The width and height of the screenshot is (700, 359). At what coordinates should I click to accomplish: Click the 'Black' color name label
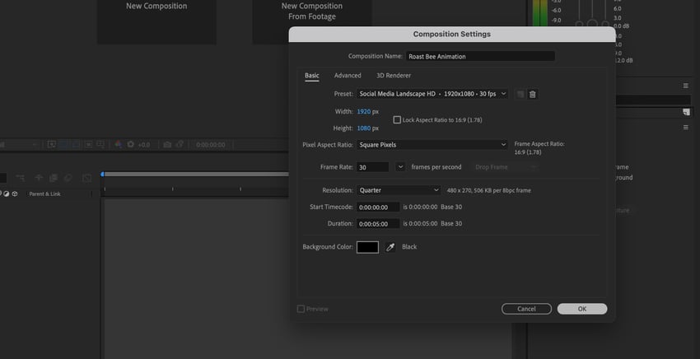(x=409, y=247)
